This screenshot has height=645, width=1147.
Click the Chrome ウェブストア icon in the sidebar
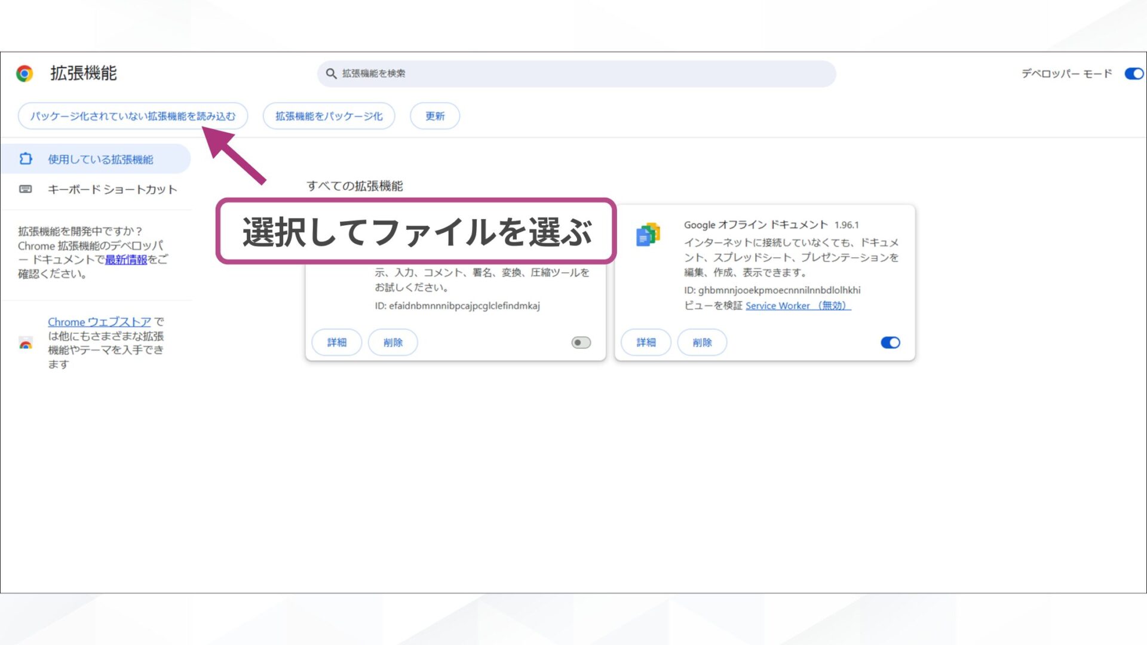click(x=25, y=344)
